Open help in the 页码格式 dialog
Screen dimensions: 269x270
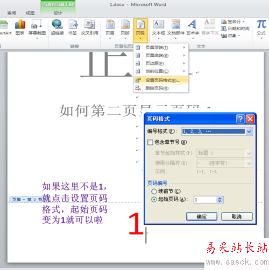(240, 119)
